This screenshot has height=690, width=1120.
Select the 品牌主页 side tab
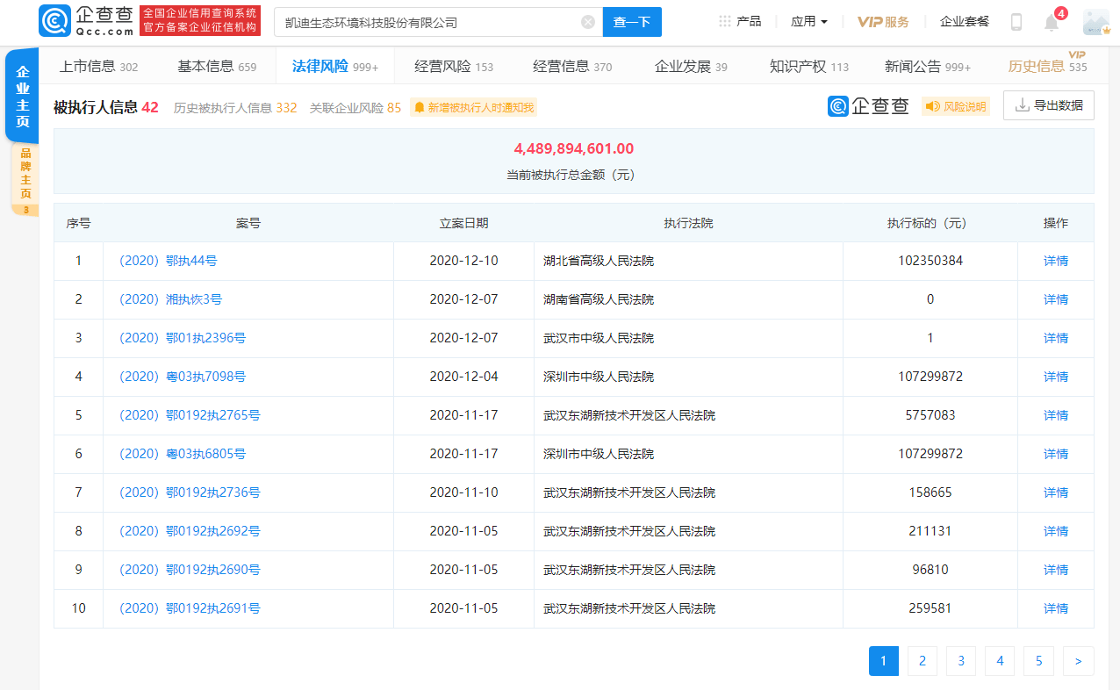pyautogui.click(x=25, y=179)
